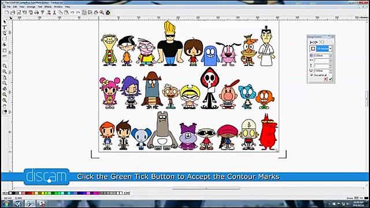Click the Redo arrow in the toolbar
370x208 pixels.
tap(78, 13)
